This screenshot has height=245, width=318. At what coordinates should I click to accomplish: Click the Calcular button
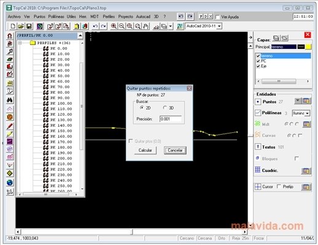point(145,150)
